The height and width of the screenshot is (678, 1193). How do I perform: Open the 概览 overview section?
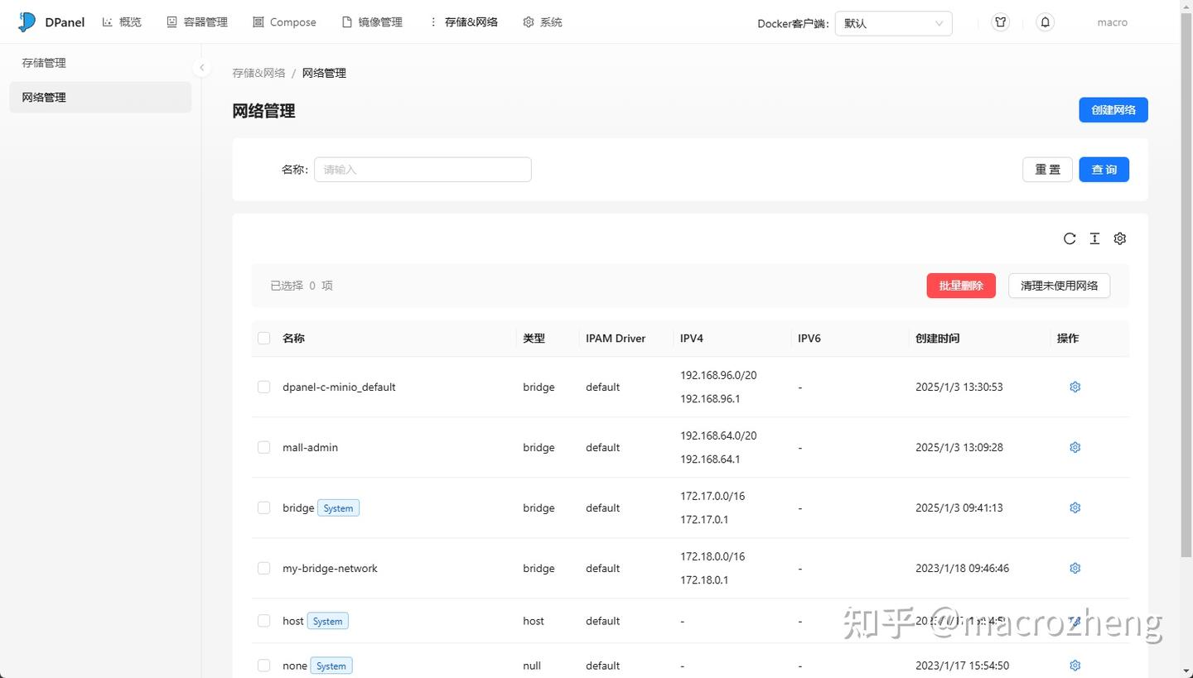[122, 22]
